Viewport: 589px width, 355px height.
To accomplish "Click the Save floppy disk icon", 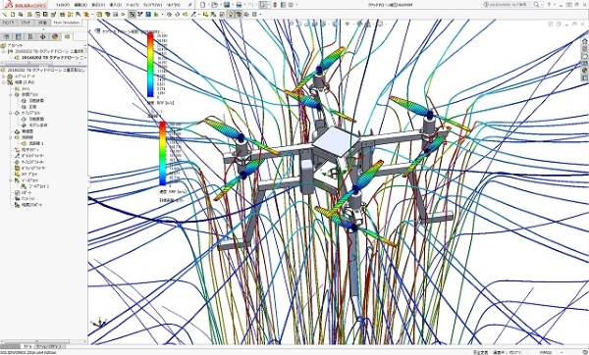I will click(227, 5).
